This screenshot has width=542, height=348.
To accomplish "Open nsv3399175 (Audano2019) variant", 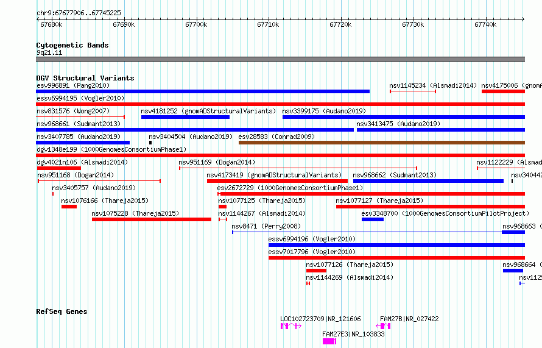I will tap(324, 111).
